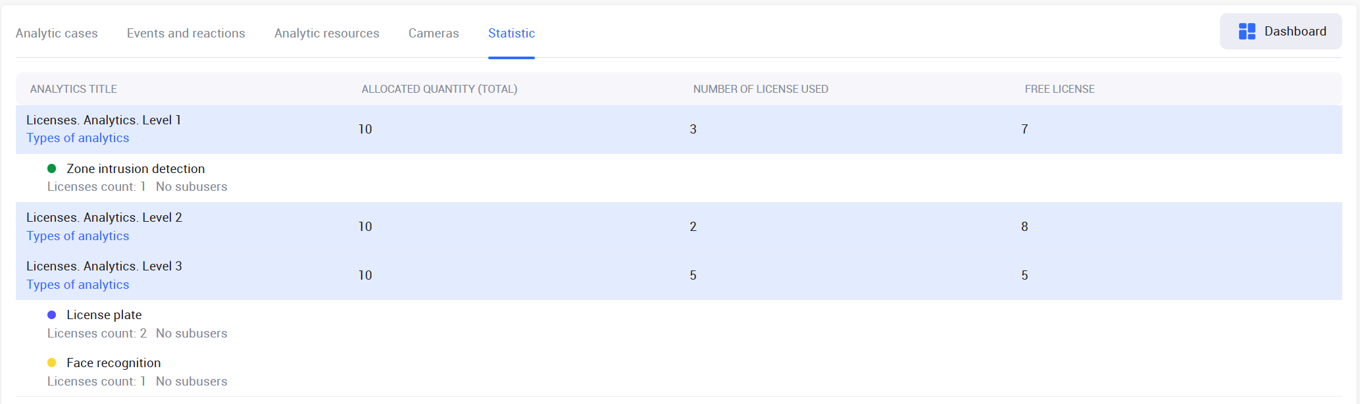Select the Face recognition entry
This screenshot has height=404, width=1360.
click(x=113, y=363)
